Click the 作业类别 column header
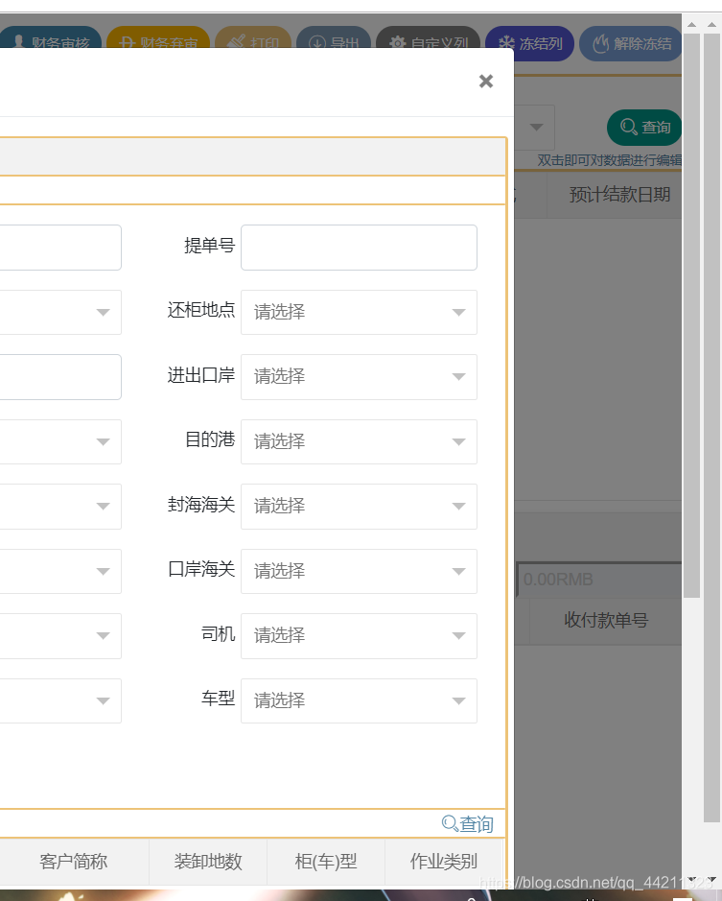The width and height of the screenshot is (722, 901). click(x=443, y=862)
